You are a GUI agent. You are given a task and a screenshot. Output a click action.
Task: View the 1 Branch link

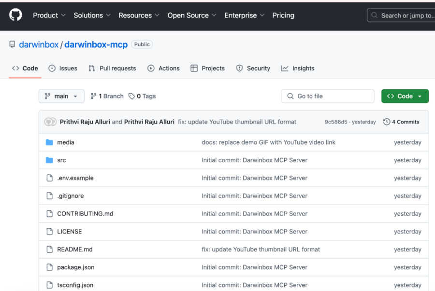107,96
